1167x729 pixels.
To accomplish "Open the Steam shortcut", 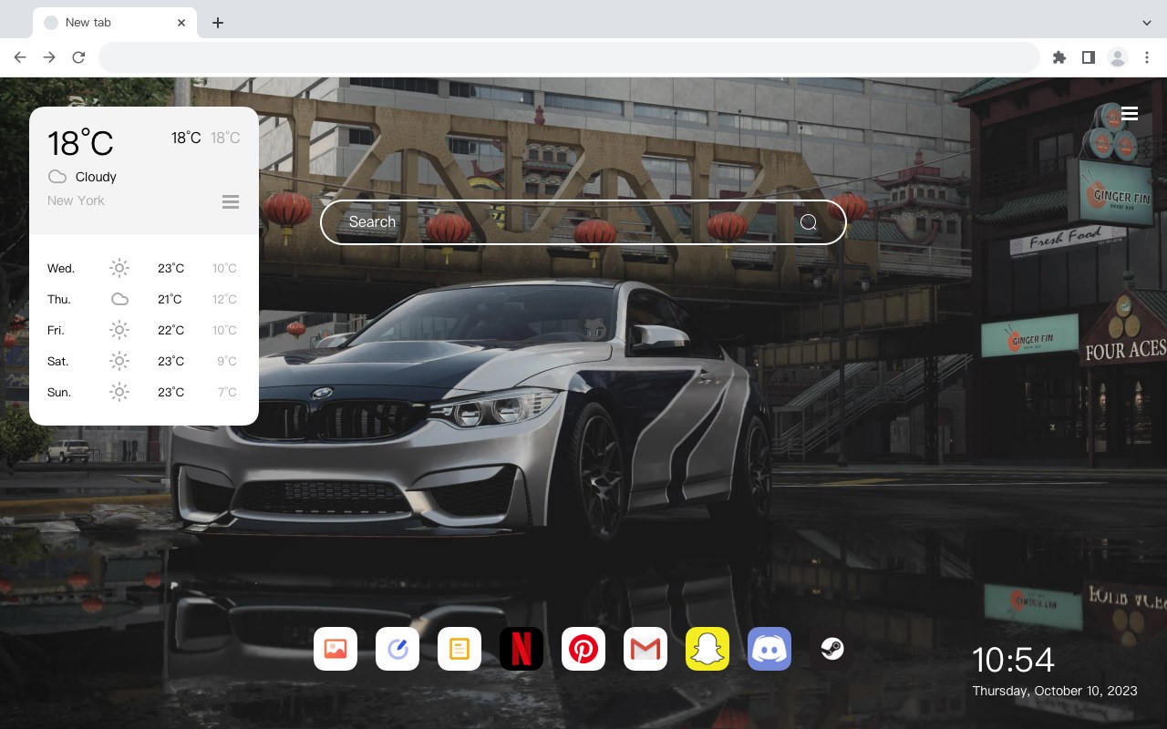I will pyautogui.click(x=831, y=649).
